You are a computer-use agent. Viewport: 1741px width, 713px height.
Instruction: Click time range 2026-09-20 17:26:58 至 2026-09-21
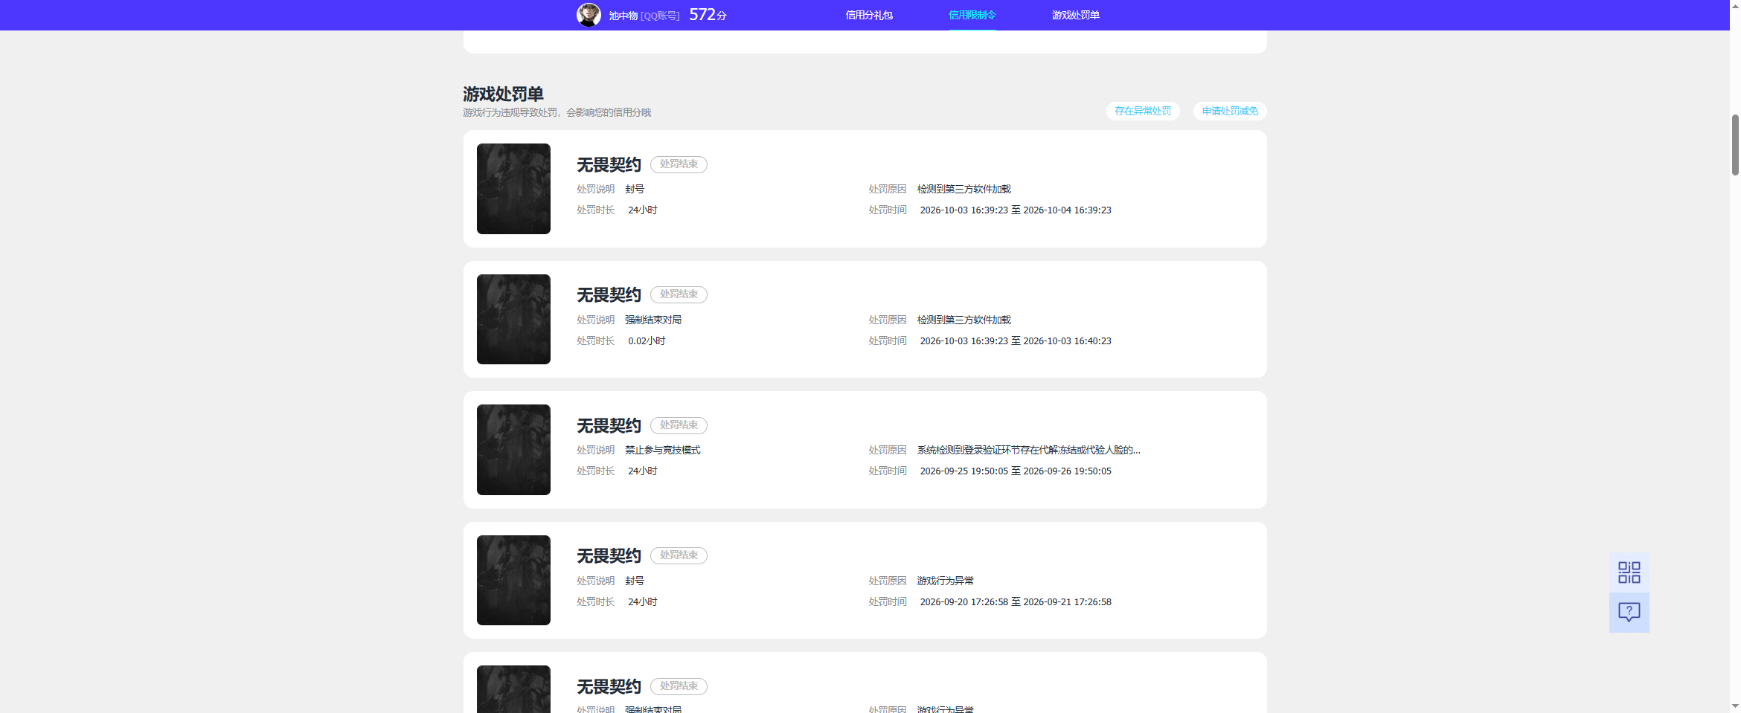coord(1016,602)
